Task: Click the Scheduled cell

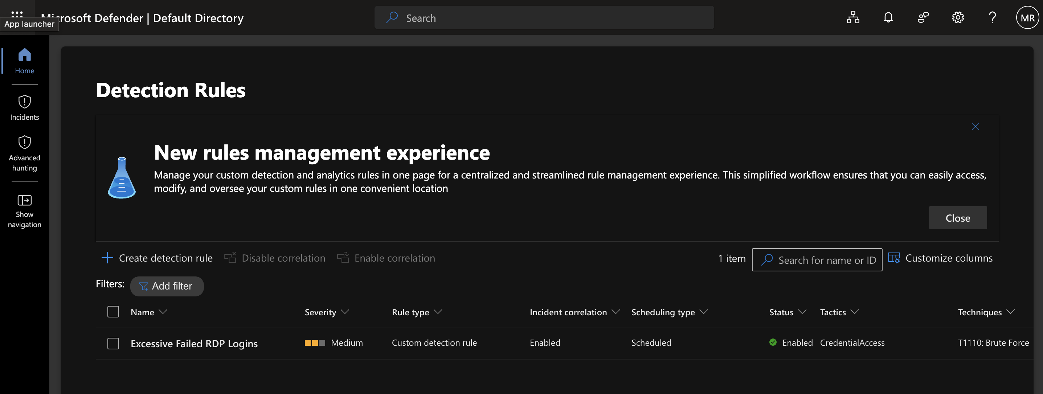Action: tap(651, 343)
